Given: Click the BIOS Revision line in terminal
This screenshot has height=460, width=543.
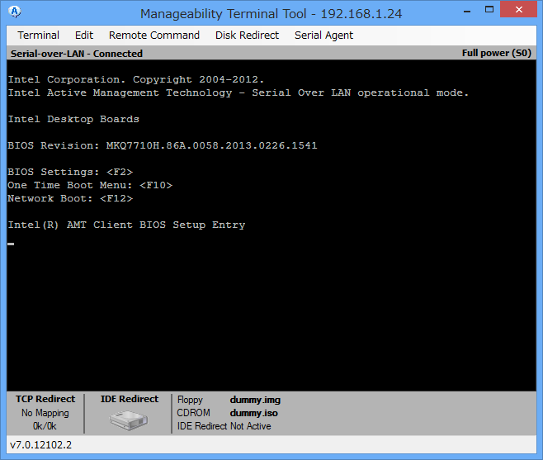Looking at the screenshot, I should pos(163,145).
